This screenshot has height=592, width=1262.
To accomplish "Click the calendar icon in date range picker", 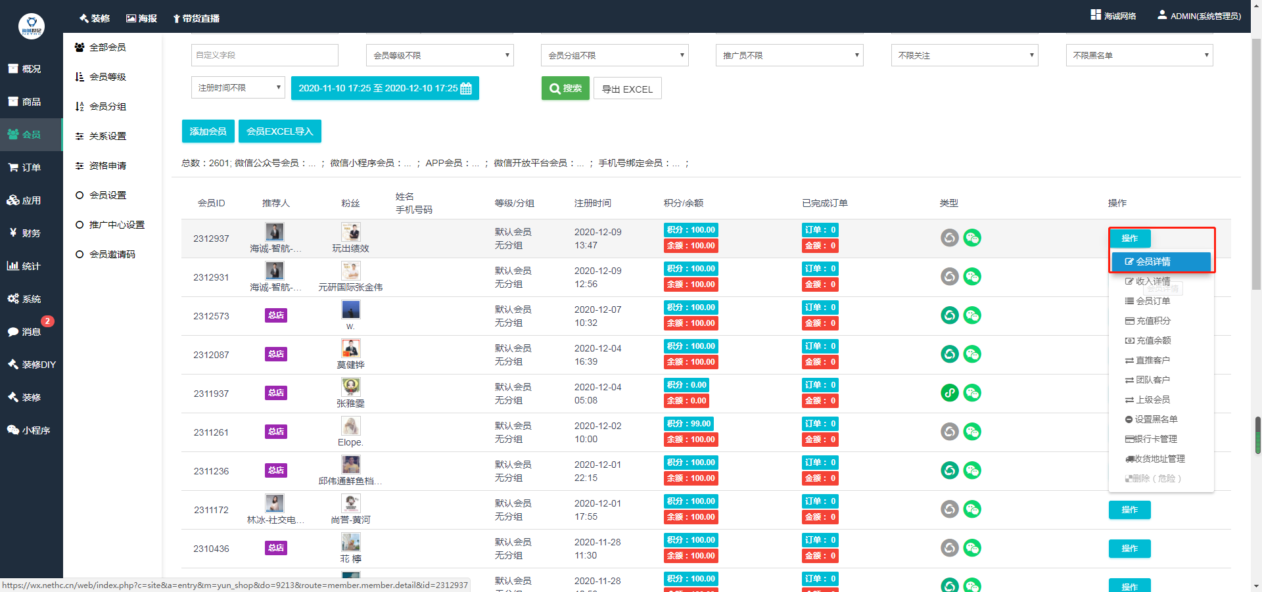I will (466, 89).
